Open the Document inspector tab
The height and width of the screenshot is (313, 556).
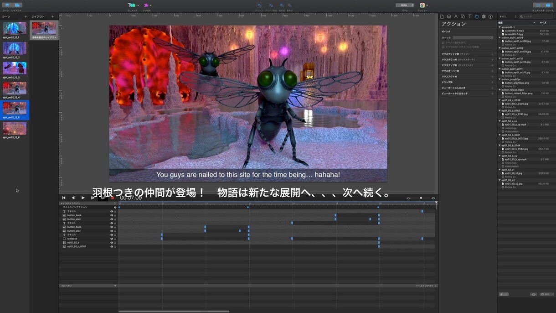pos(442,16)
